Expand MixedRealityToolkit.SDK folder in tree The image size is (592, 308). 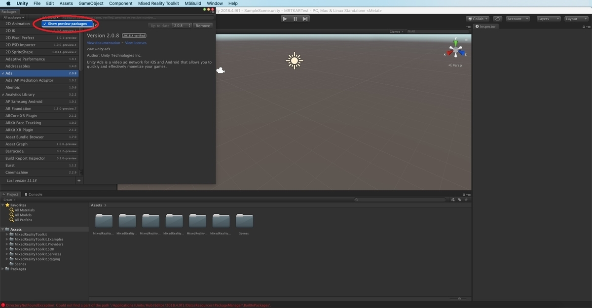point(7,249)
